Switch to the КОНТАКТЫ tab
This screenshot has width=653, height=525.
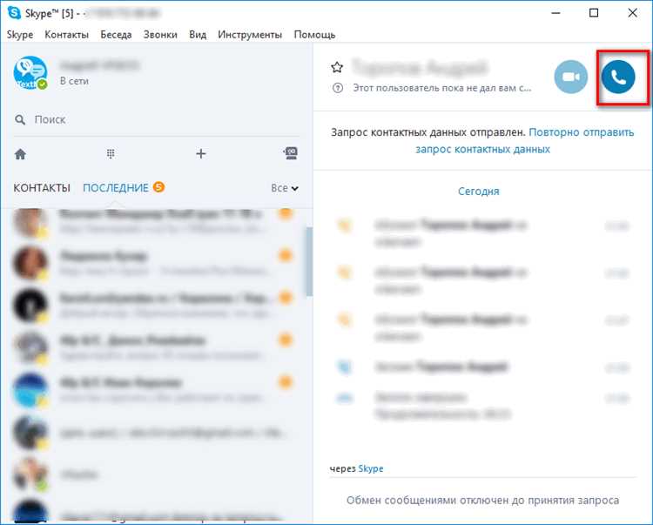click(x=42, y=188)
